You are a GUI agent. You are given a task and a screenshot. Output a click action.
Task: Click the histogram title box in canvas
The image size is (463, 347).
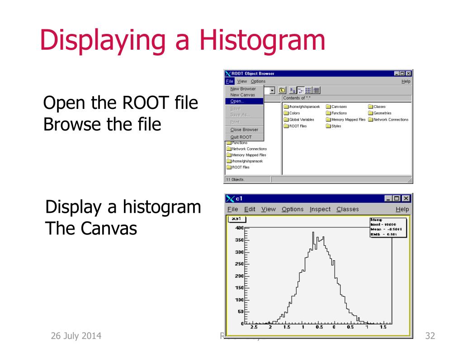point(237,219)
